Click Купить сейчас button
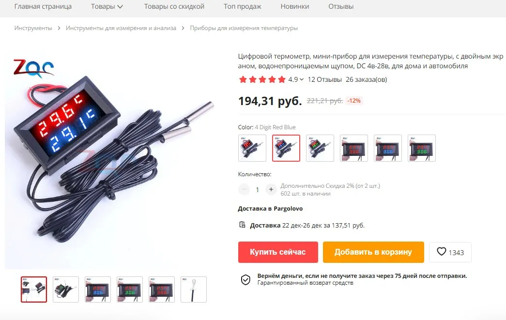This screenshot has width=506, height=320. pos(278,252)
